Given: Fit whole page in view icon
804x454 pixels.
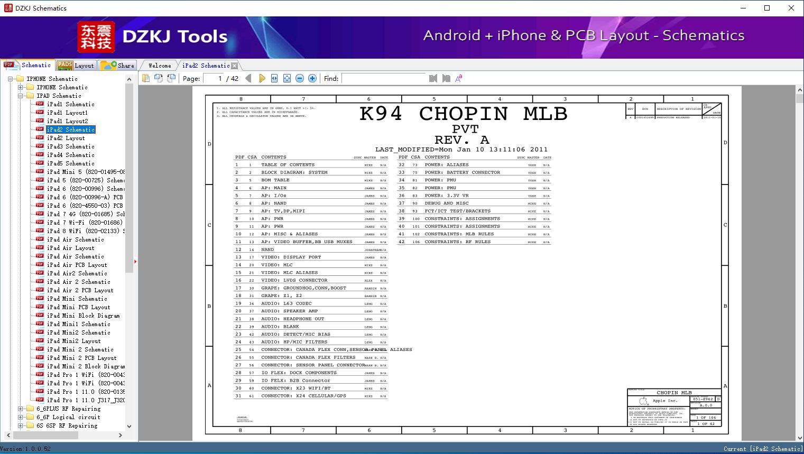Looking at the screenshot, I should (287, 78).
